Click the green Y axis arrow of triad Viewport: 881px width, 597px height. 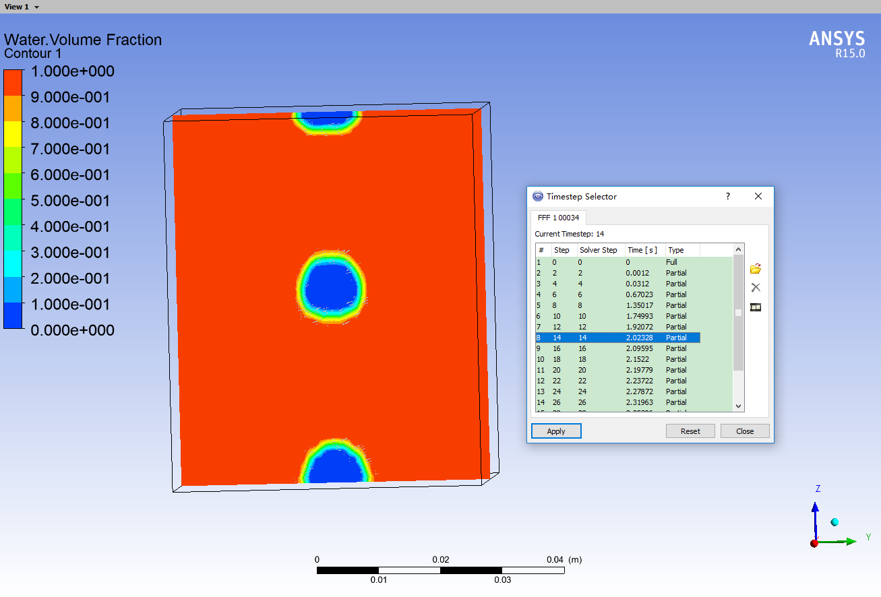pos(836,541)
